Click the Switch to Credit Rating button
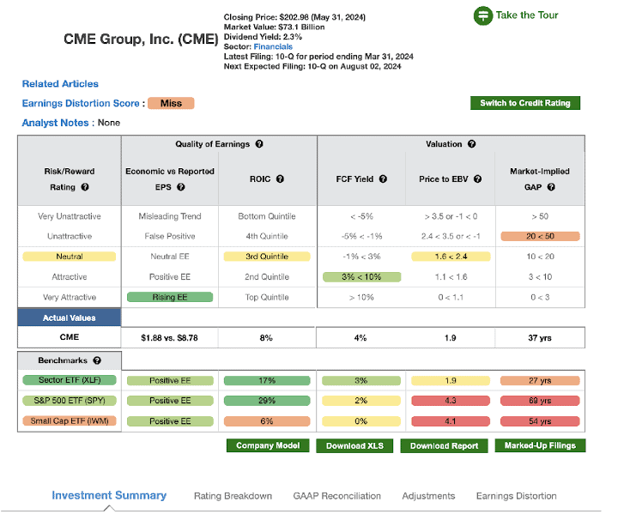Screen dimensions: 618x520 pos(525,103)
